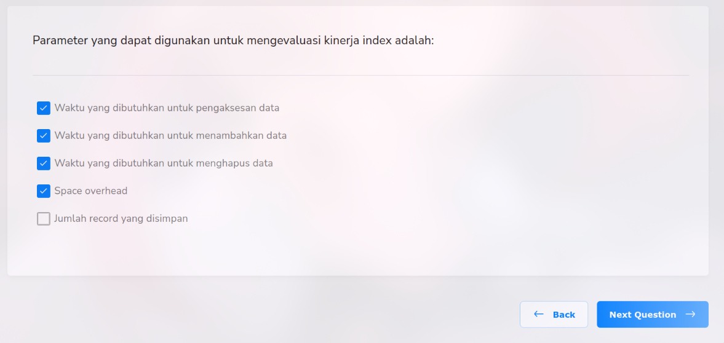This screenshot has height=343, width=724.
Task: Click the 'Next Question' text label
Action: click(x=643, y=315)
